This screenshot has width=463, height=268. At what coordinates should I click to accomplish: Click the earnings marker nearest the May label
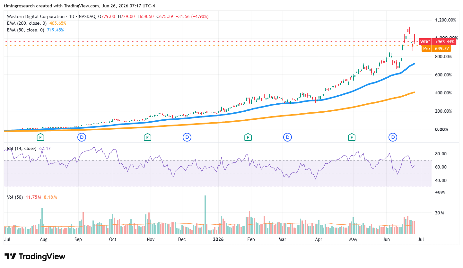point(352,137)
